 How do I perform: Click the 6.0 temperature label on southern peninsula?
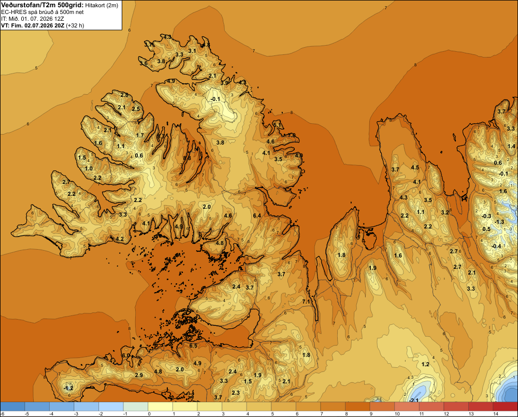coord(126,355)
